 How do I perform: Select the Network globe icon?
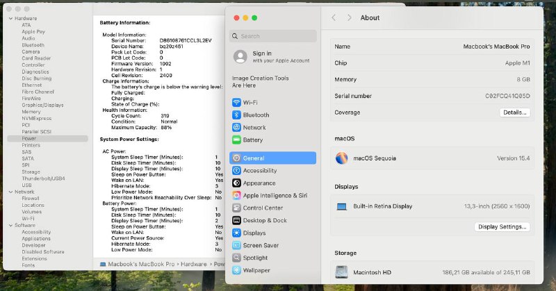coord(236,127)
